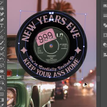
Task: Open the Pathfinder panel icon
Action: [x=105, y=25]
